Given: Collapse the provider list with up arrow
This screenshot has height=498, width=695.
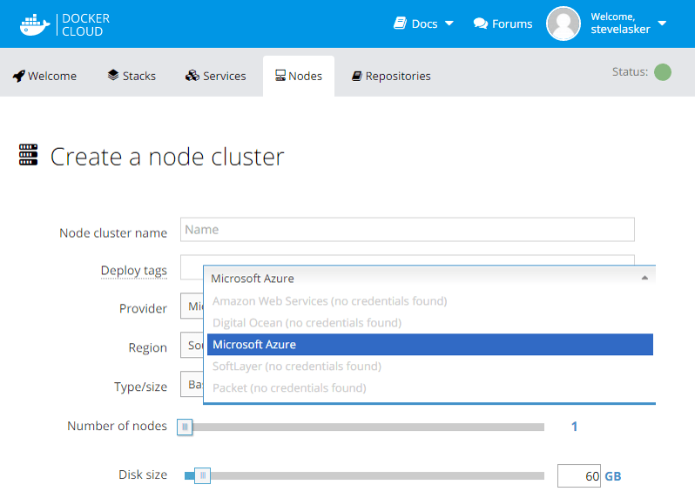Looking at the screenshot, I should coord(644,278).
